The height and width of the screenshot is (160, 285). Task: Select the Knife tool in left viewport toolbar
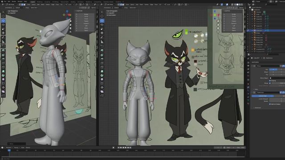coord(3,67)
